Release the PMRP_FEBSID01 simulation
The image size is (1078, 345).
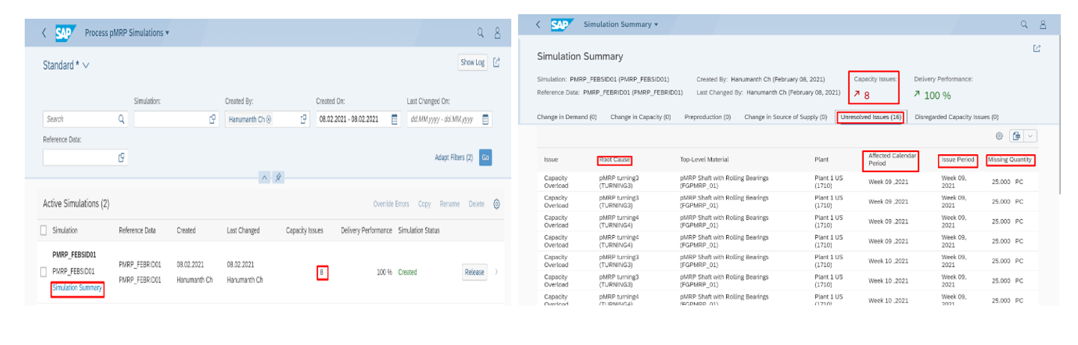475,272
